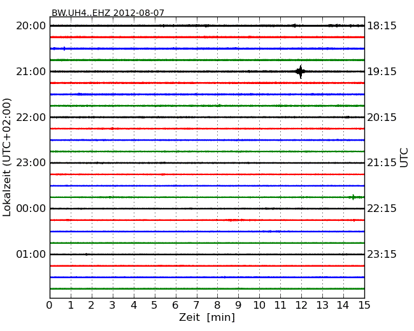This screenshot has width=414, height=331.
Task: Select the 23:15 UTC tick label
Action: point(382,255)
